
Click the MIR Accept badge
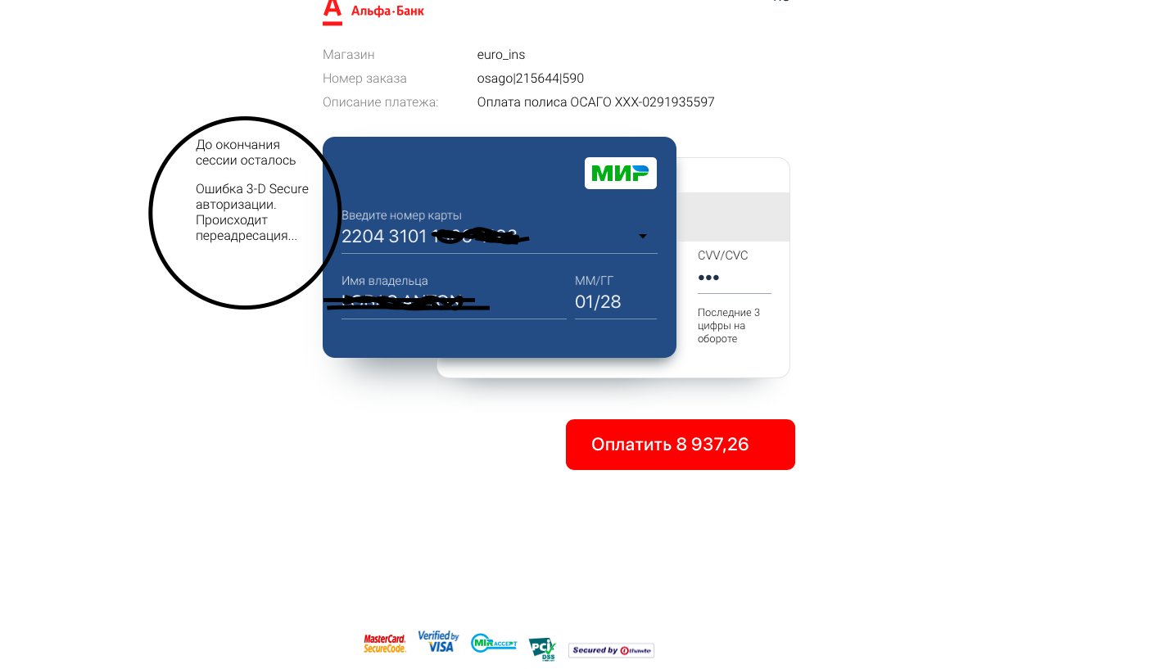494,644
